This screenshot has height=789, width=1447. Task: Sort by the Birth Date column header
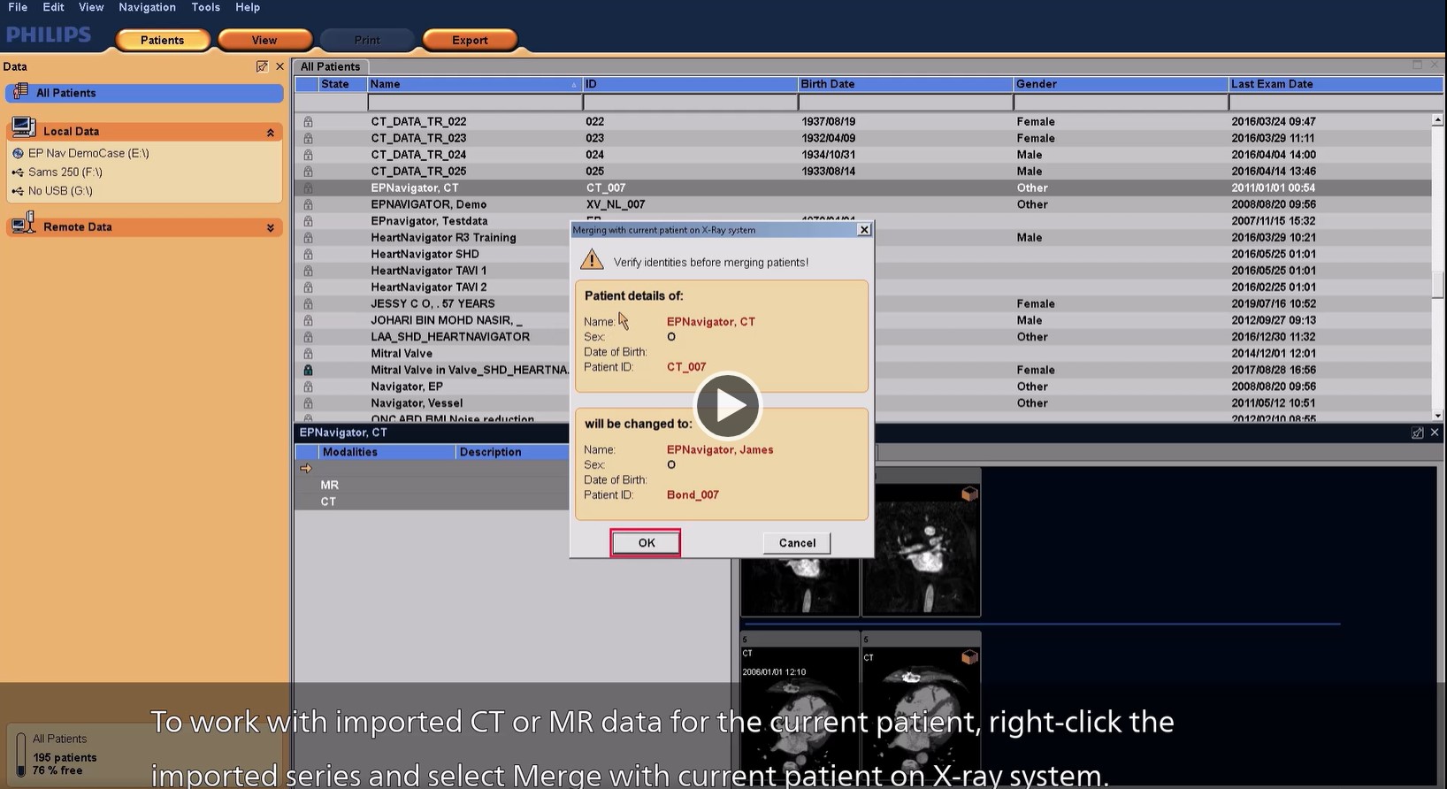tap(905, 84)
